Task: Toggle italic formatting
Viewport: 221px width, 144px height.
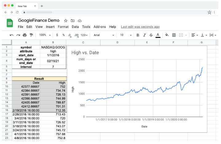Action: click(x=144, y=35)
